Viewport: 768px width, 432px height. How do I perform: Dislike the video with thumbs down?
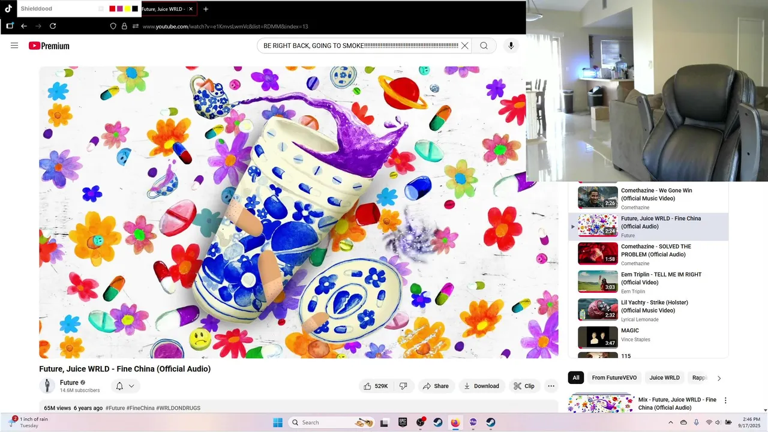pyautogui.click(x=403, y=386)
